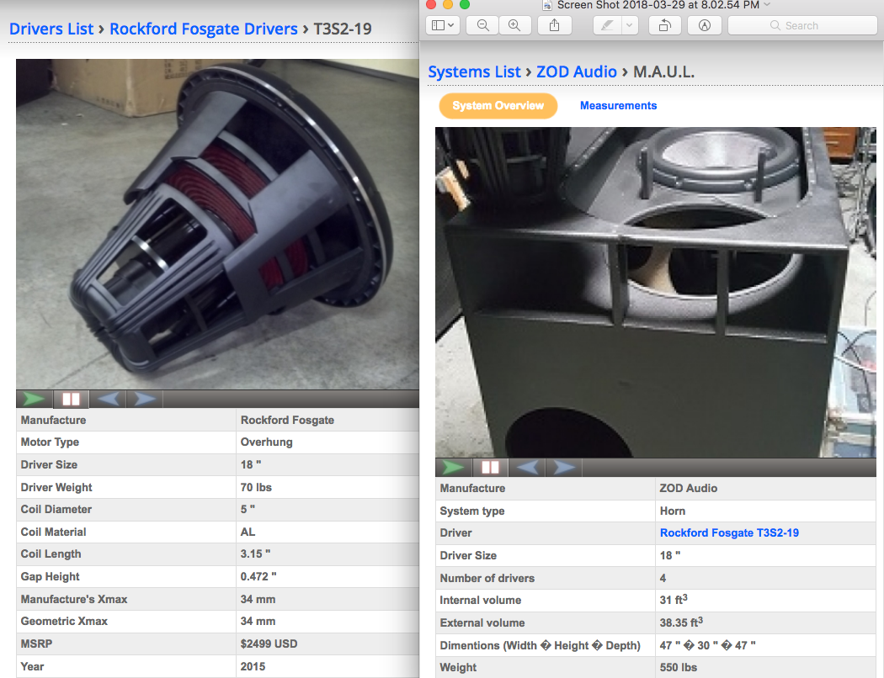The height and width of the screenshot is (678, 884).
Task: Click the 'Internal volume' row label
Action: pyautogui.click(x=481, y=601)
